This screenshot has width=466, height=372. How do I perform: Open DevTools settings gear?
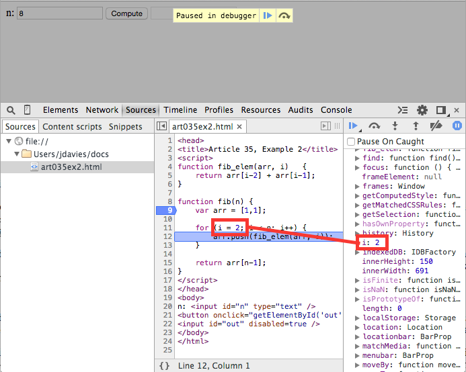click(422, 110)
